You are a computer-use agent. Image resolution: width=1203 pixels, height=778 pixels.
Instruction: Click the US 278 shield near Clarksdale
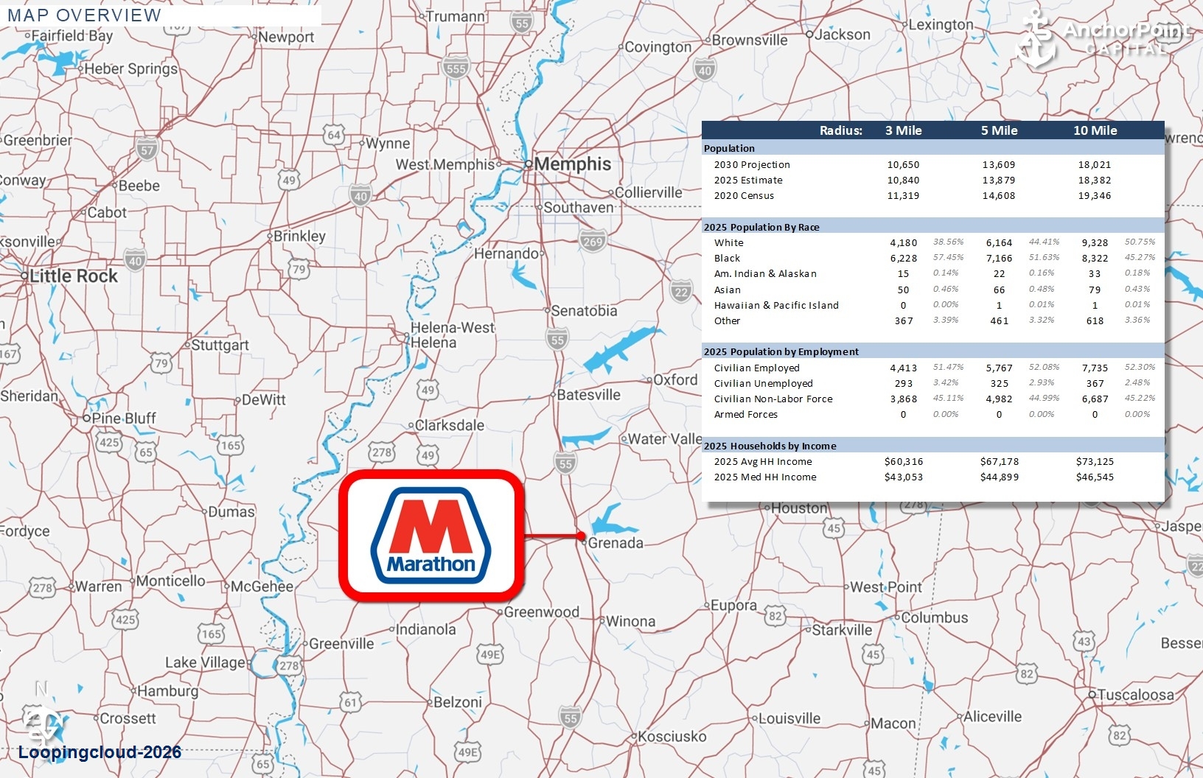[382, 452]
